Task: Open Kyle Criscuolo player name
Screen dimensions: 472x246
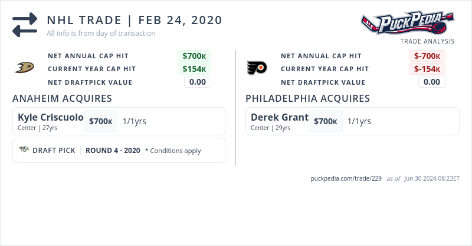Action: point(51,117)
